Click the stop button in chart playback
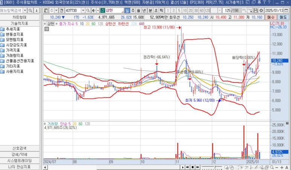The image size is (291, 170). point(193,167)
